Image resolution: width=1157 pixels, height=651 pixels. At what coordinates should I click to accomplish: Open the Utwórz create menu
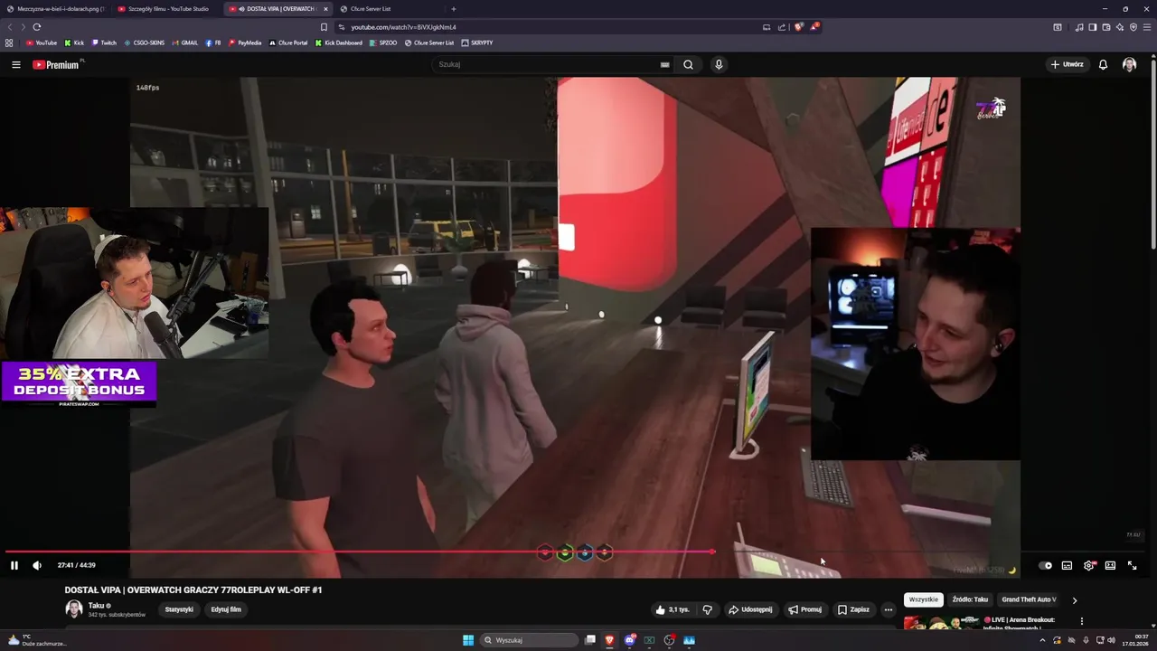click(1067, 64)
